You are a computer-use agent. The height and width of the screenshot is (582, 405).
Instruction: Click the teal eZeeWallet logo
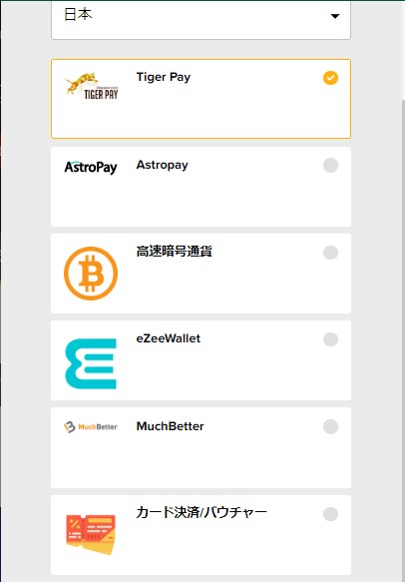point(91,363)
